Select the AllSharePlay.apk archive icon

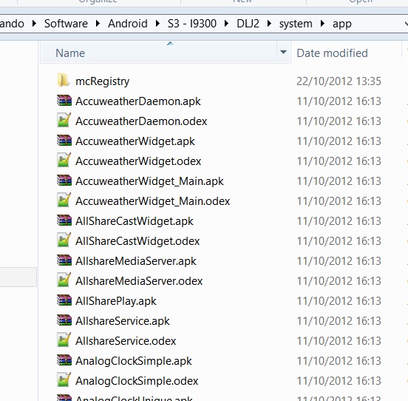click(x=64, y=300)
